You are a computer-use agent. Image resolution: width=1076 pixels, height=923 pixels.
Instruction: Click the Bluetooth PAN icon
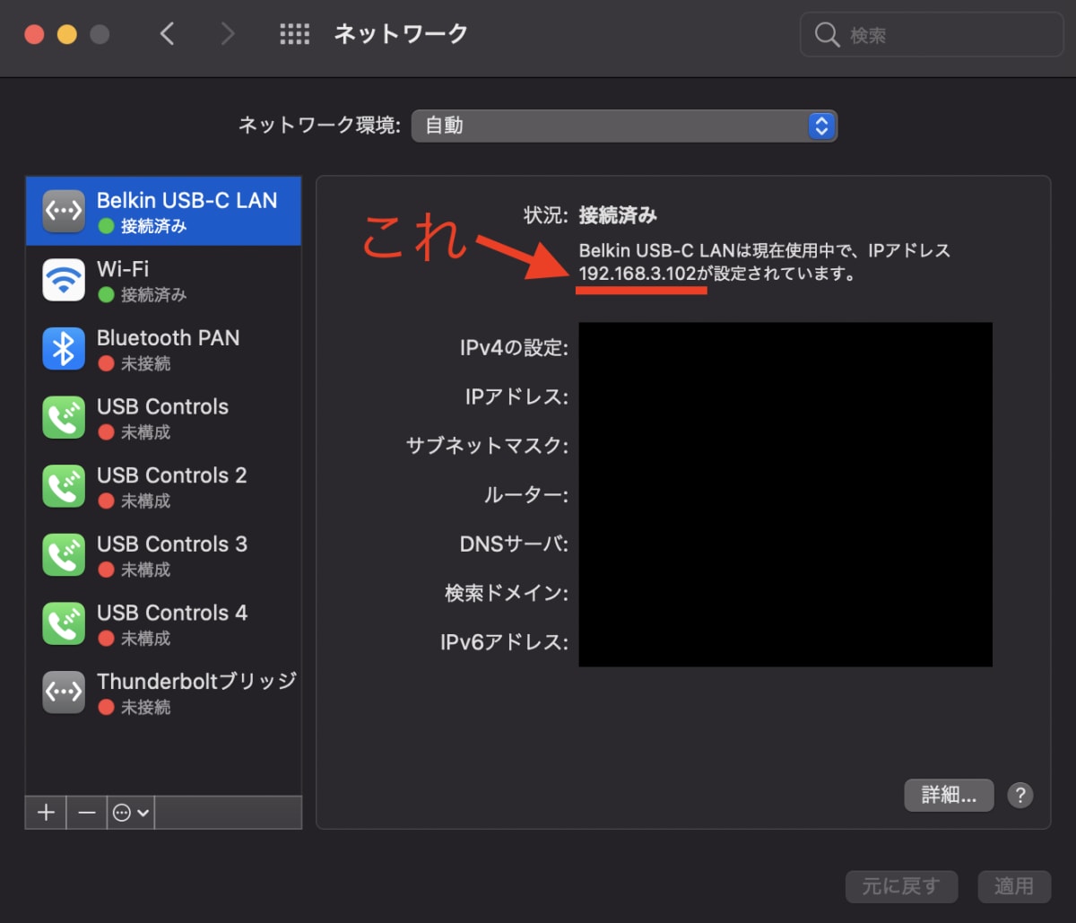64,349
